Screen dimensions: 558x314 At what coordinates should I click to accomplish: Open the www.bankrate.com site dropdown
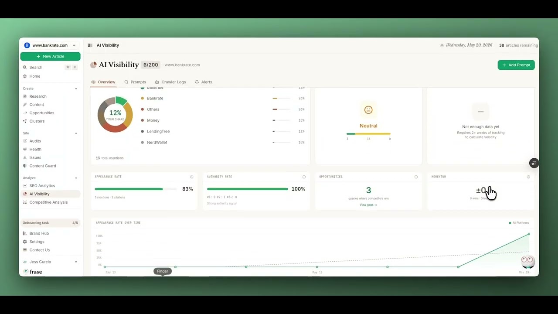50,45
